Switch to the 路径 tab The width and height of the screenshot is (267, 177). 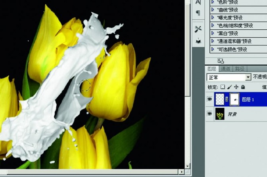click(240, 69)
